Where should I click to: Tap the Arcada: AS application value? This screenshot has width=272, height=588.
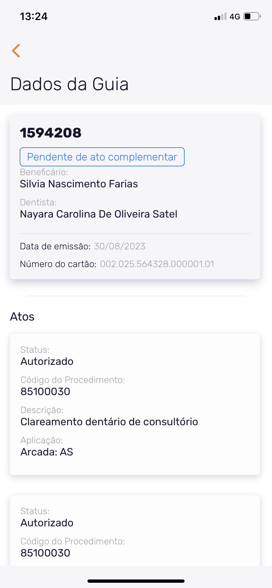click(x=47, y=452)
